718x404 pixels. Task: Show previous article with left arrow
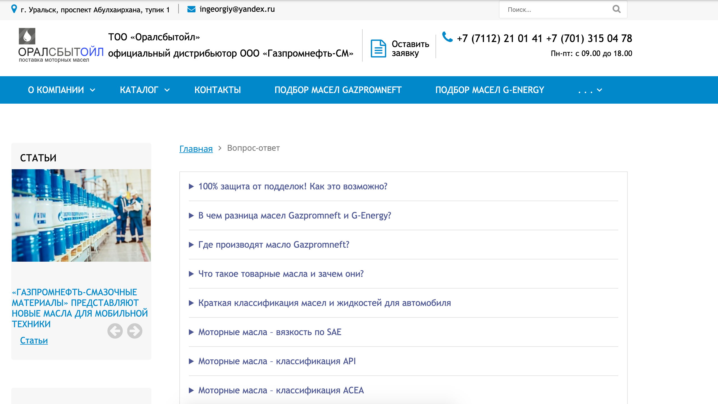click(x=115, y=331)
